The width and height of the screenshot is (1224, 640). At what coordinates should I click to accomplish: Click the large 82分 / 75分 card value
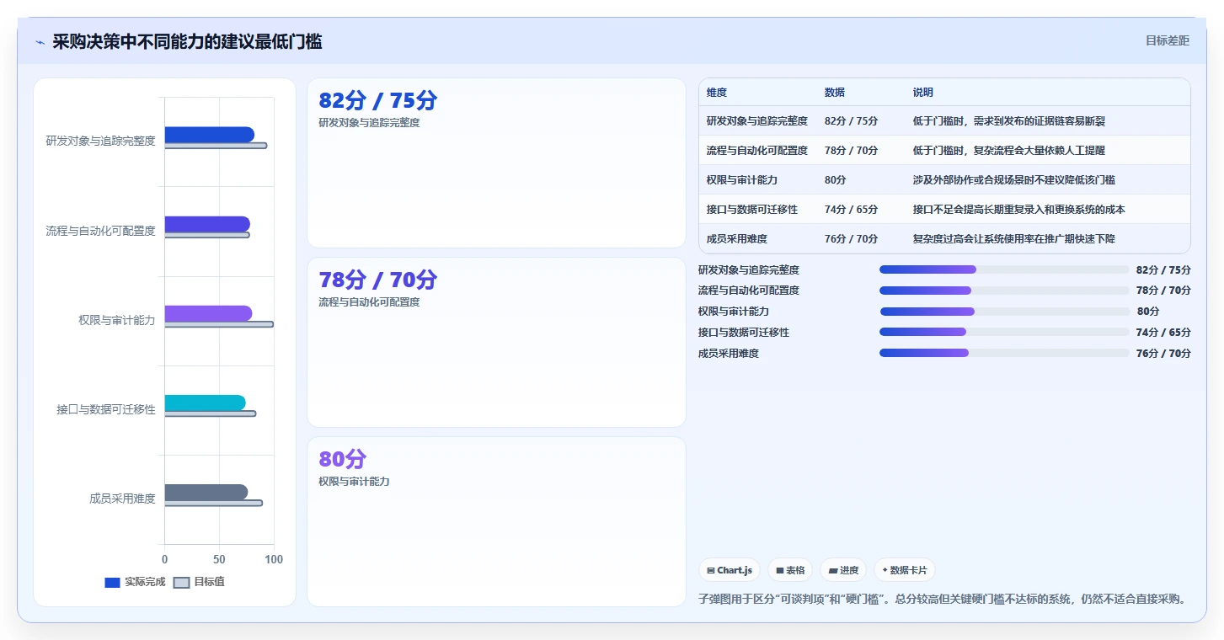(378, 101)
